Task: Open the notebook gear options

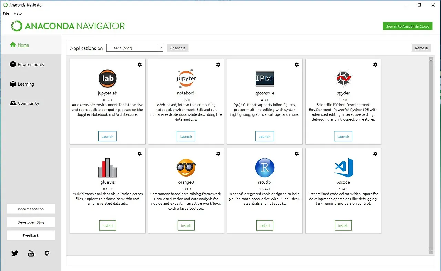Action: [218, 64]
